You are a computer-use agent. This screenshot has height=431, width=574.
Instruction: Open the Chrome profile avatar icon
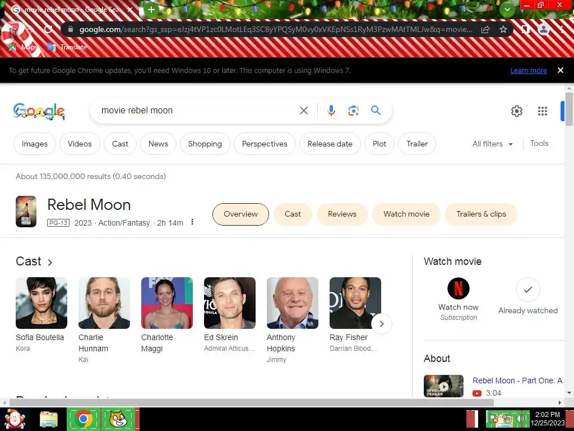(544, 29)
